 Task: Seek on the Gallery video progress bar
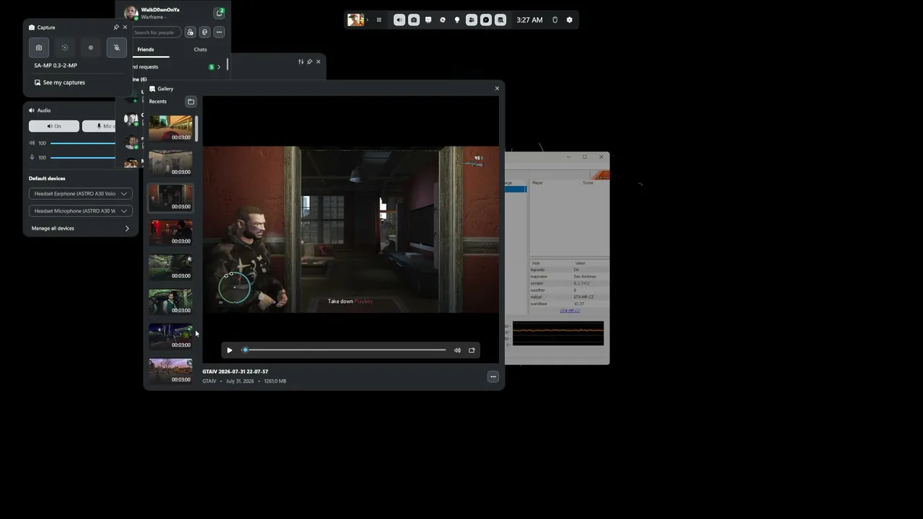pos(344,350)
